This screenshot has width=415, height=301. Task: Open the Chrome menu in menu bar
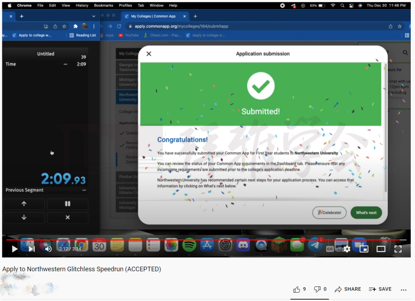(24, 5)
